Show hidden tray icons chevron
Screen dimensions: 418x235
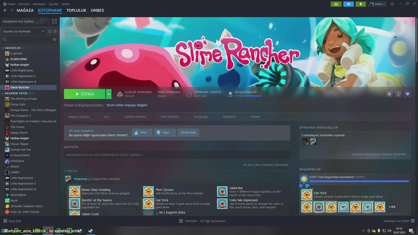coord(363,231)
